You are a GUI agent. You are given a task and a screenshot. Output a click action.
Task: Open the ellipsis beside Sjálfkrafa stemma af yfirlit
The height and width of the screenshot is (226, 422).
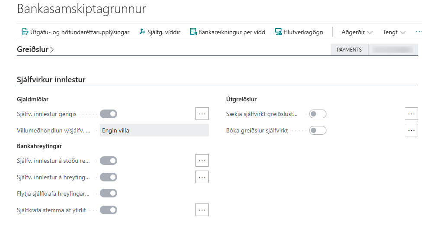(202, 210)
